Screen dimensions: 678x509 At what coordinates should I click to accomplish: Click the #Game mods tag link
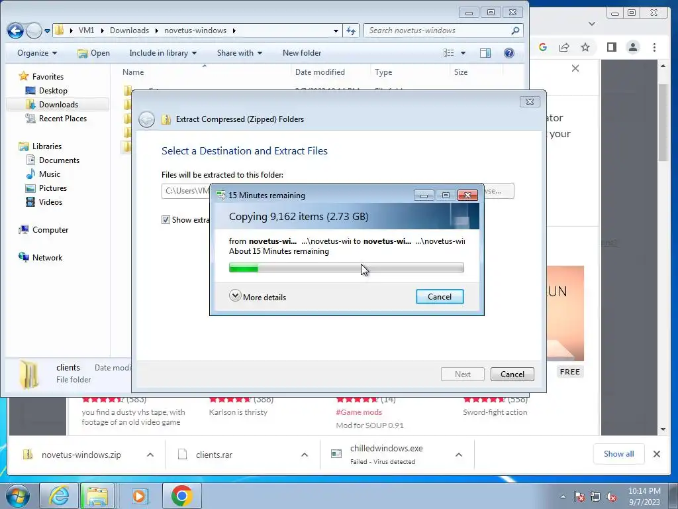(x=359, y=412)
